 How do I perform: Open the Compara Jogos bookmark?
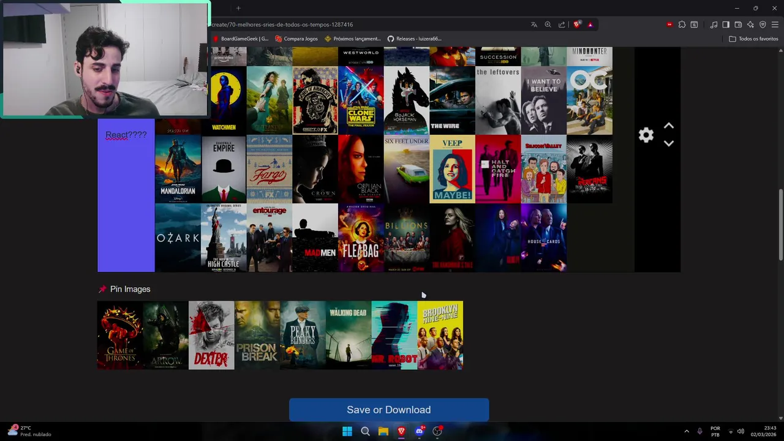click(x=296, y=39)
